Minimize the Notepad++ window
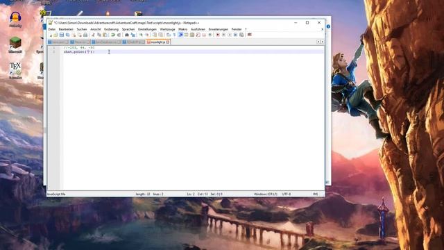Screen dimensions: 444x250 tap(296, 23)
